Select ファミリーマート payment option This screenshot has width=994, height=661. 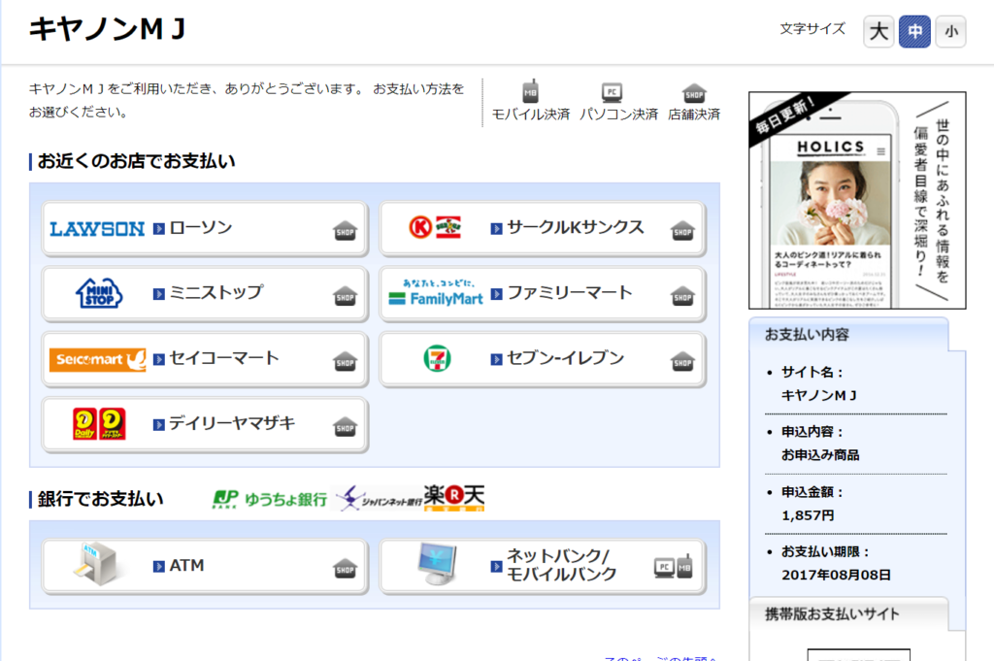point(543,294)
